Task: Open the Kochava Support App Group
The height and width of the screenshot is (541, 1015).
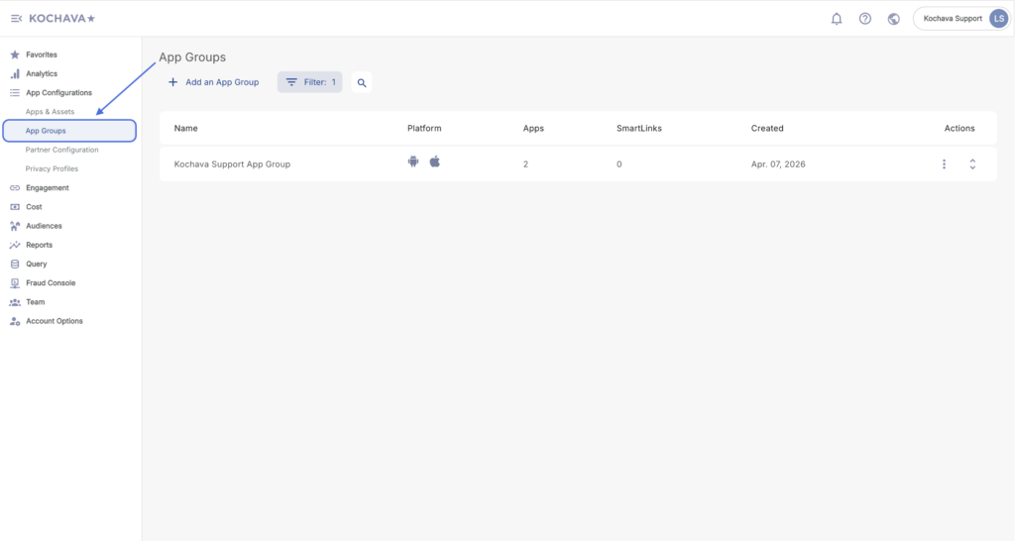Action: [x=232, y=164]
